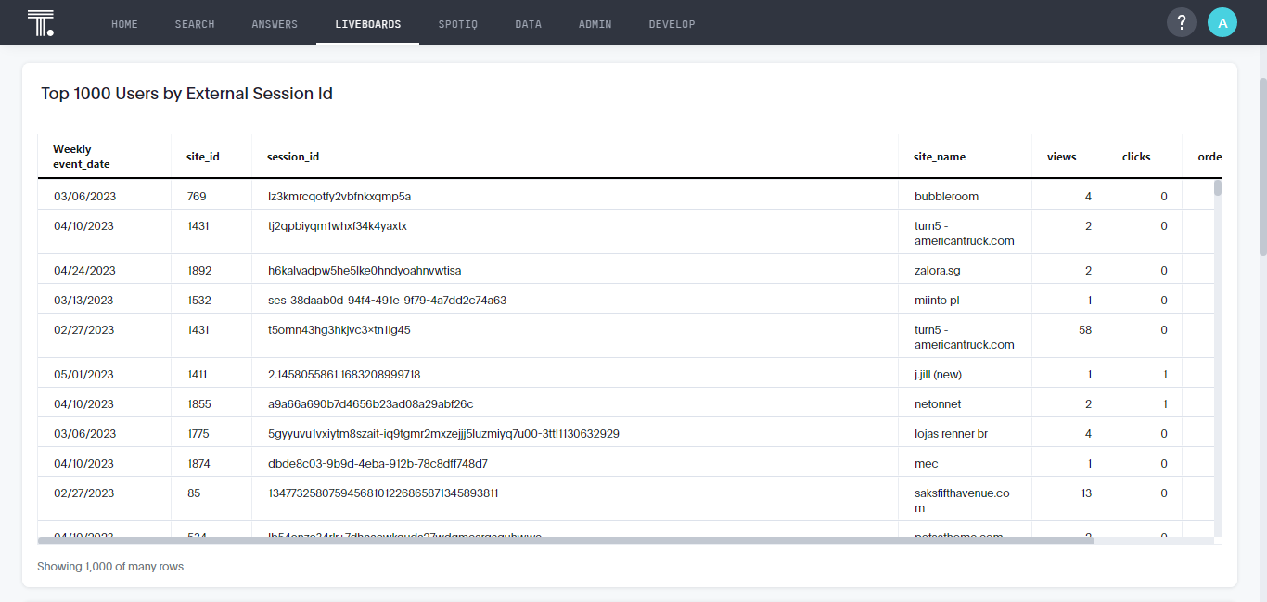The image size is (1267, 602).
Task: Open the SpotIQ tab
Action: 458,24
